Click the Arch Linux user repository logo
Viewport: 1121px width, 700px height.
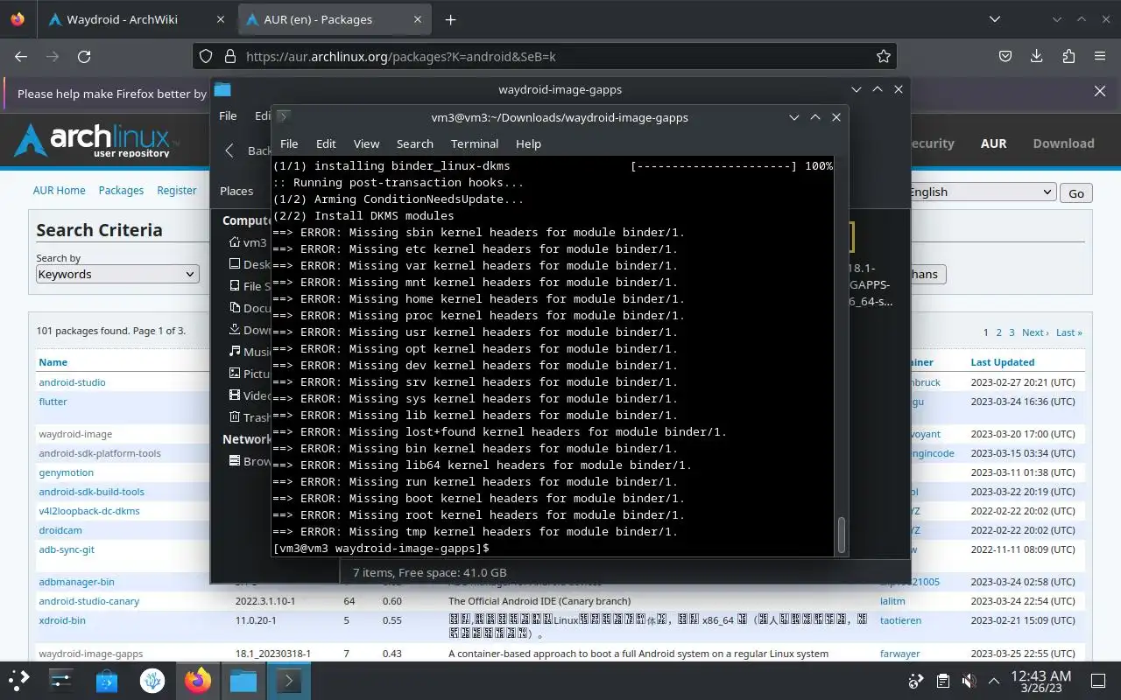tap(96, 142)
